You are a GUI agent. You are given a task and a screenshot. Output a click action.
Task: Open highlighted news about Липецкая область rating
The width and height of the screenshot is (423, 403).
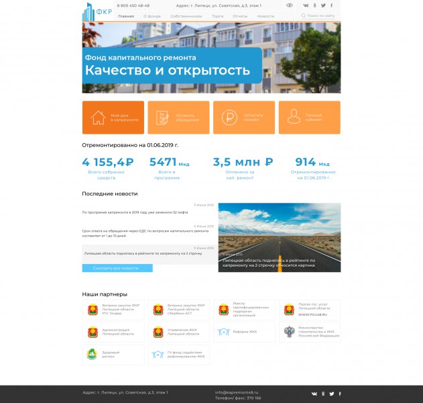click(x=149, y=253)
